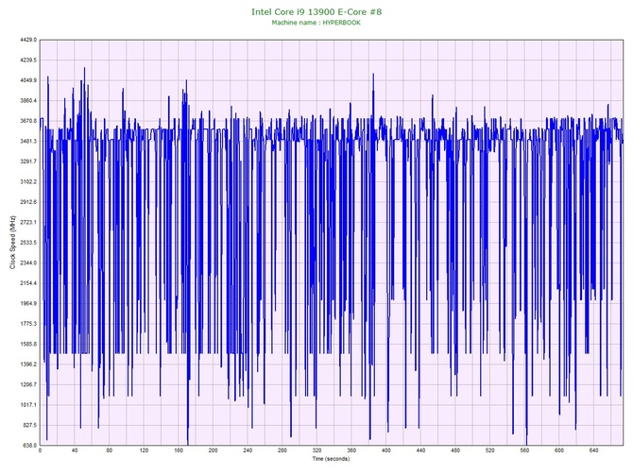Click the y-axis value 638.0
The image size is (633, 475).
tap(29, 445)
